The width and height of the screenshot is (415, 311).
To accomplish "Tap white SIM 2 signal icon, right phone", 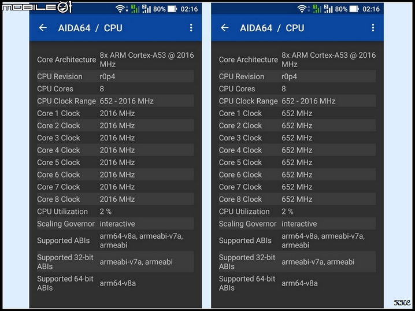I will [x=328, y=9].
